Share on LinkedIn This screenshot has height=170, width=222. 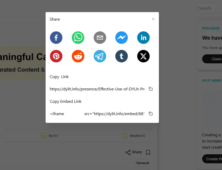point(143,38)
